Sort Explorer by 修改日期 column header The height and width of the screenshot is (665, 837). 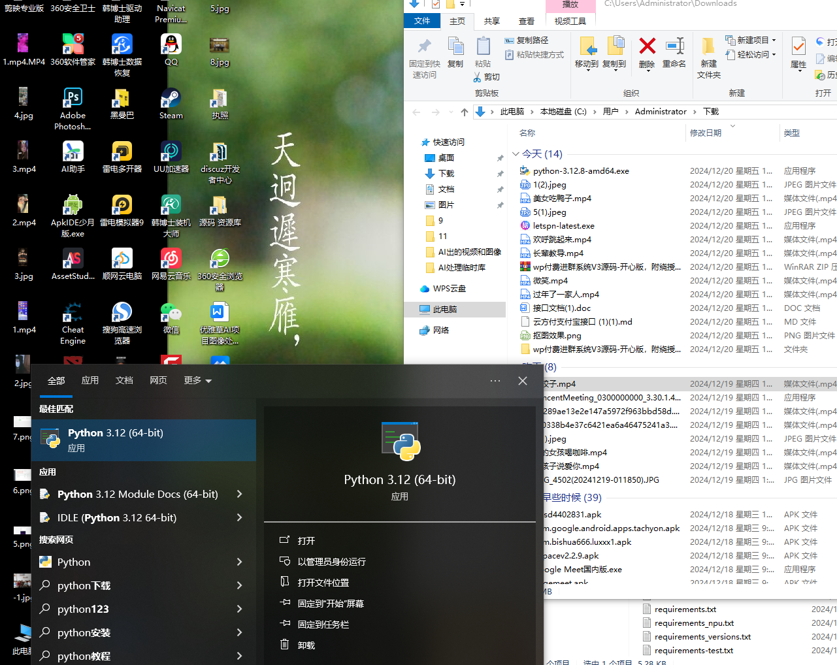[x=706, y=133]
